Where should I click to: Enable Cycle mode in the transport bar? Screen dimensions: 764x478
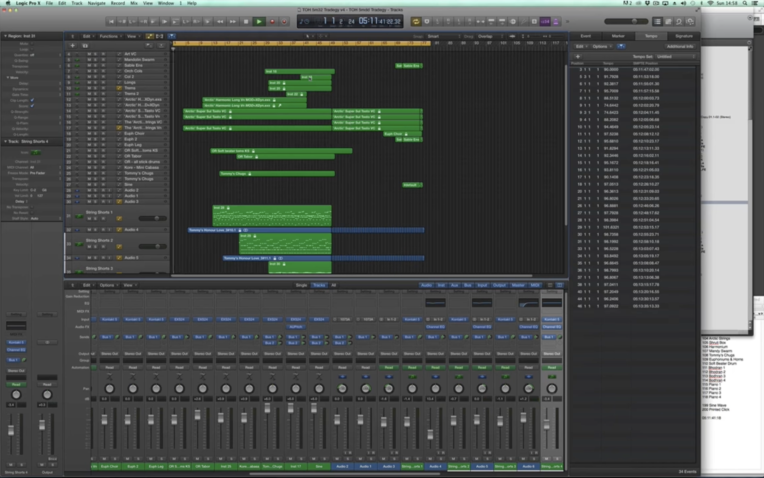point(416,22)
